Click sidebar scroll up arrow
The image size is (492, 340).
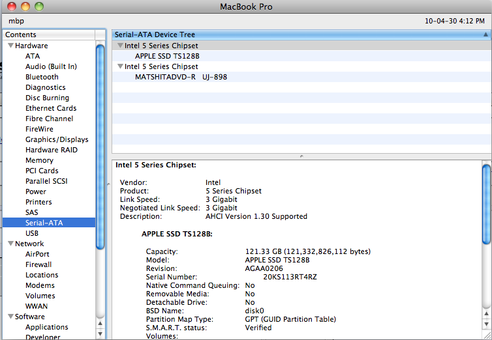coord(100,324)
